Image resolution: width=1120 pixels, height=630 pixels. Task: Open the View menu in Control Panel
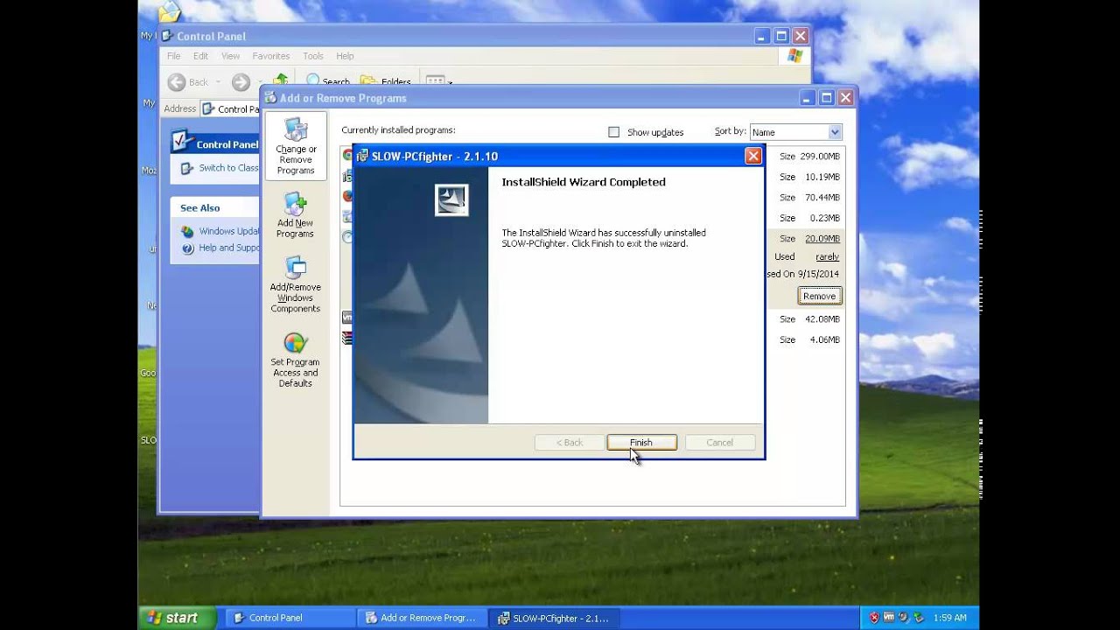click(x=230, y=56)
